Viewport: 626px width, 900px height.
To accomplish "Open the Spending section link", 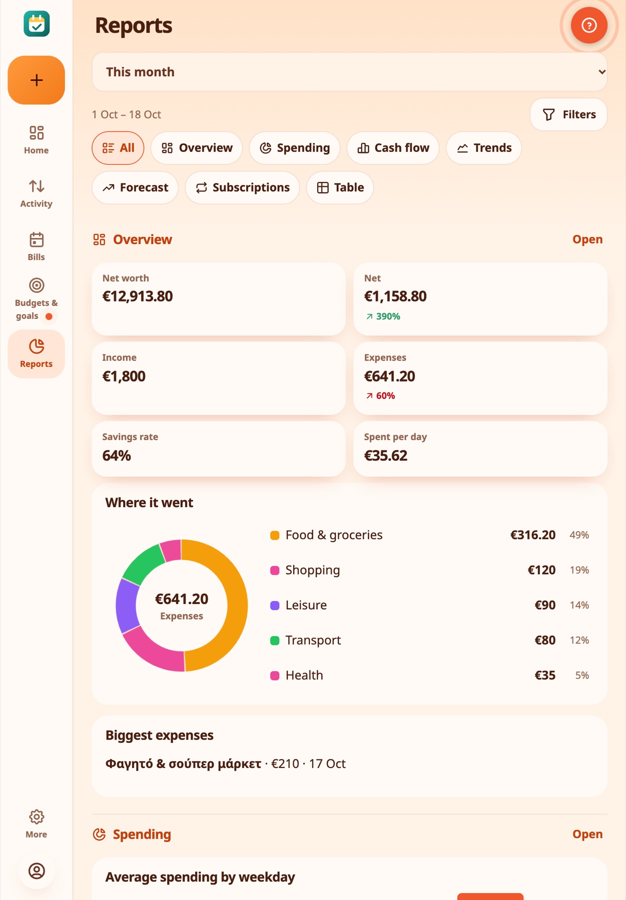I will pos(587,834).
